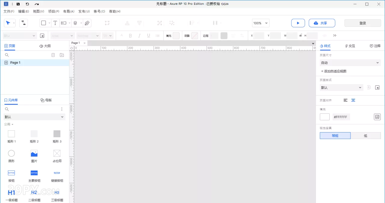The width and height of the screenshot is (385, 203).
Task: Switch to the 大纲 outline tab
Action: click(x=45, y=46)
